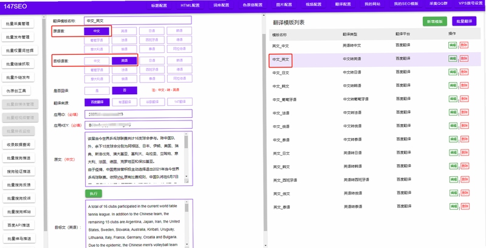Screen dimensions: 486x248
Task: Select 英语 as the 原语言
Action: [x=124, y=31]
